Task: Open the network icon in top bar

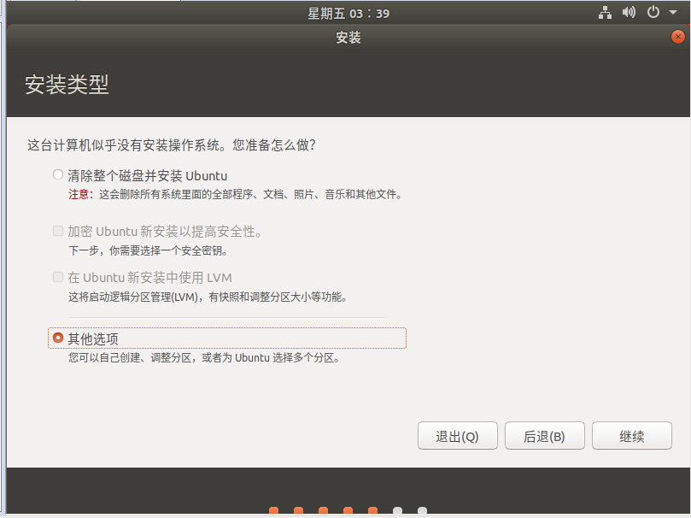Action: point(605,13)
